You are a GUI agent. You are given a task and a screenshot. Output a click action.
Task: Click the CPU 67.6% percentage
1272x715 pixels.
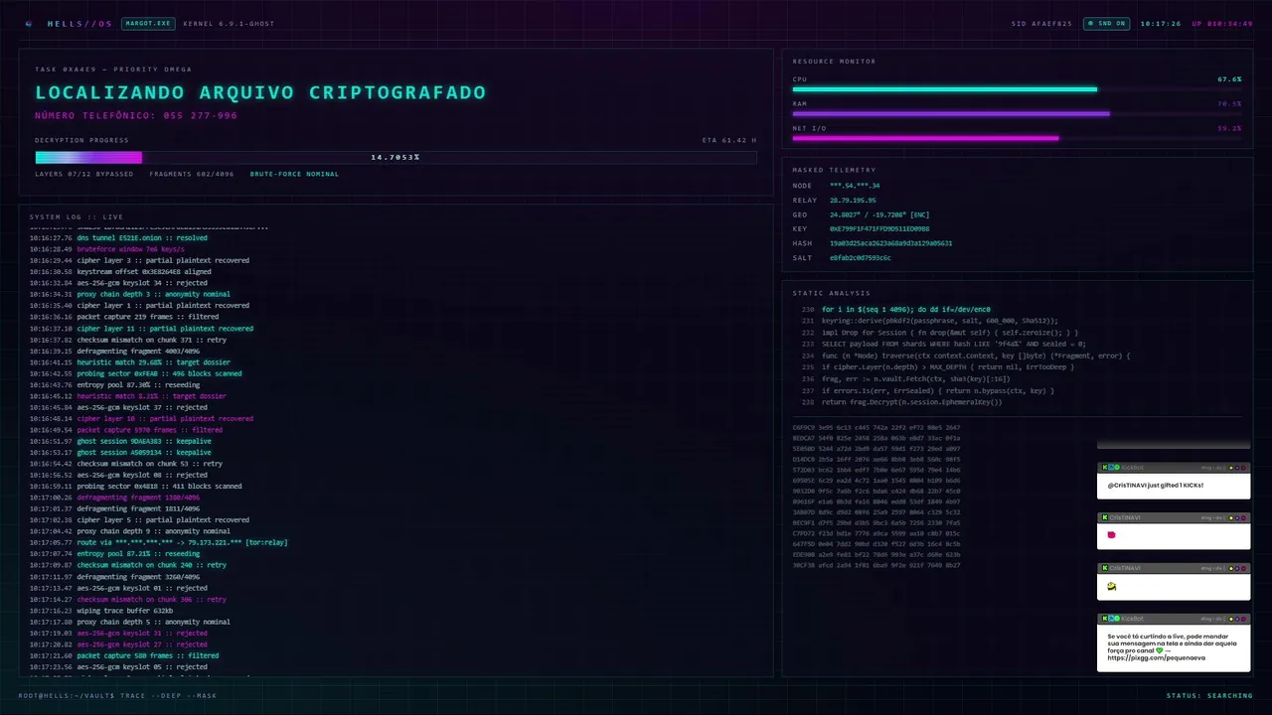point(1229,78)
